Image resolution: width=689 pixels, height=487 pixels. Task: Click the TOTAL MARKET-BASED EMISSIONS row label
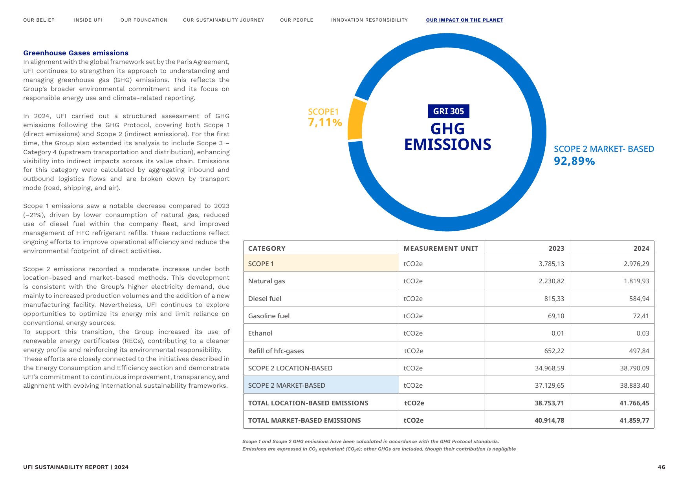coord(304,420)
